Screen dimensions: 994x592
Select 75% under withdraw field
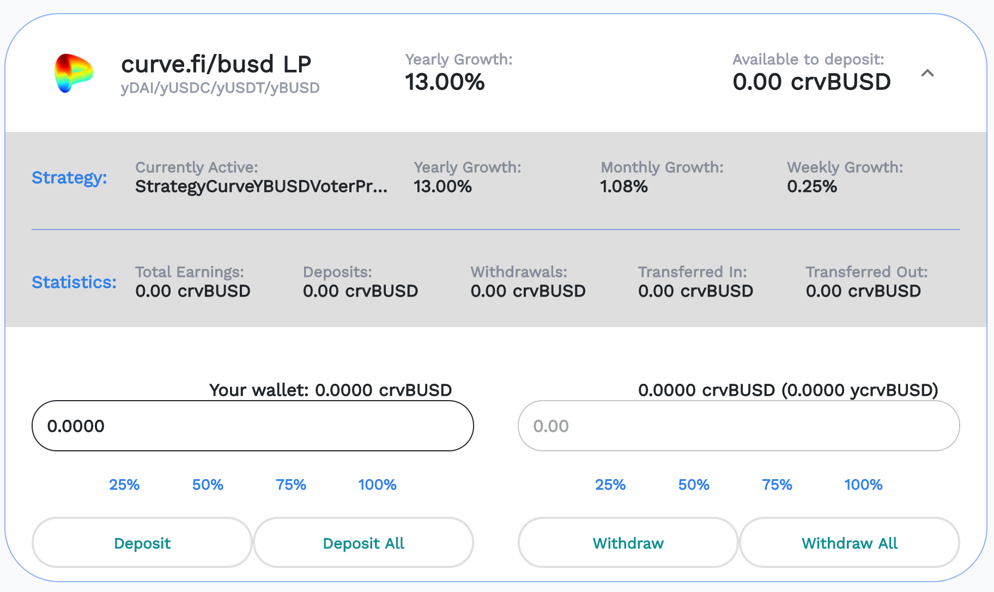coord(777,485)
